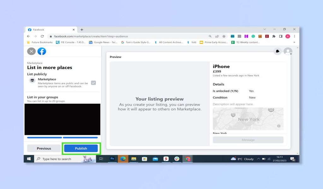Click the New York map thumbnail
This screenshot has width=323, height=189.
[248, 119]
